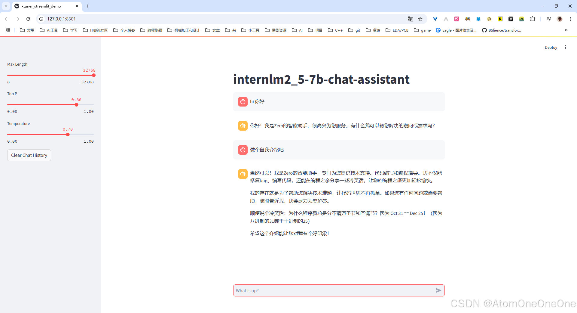This screenshot has height=313, width=577.
Task: Click the user avatar beside '做个自我介绍吧'
Action: (x=243, y=150)
